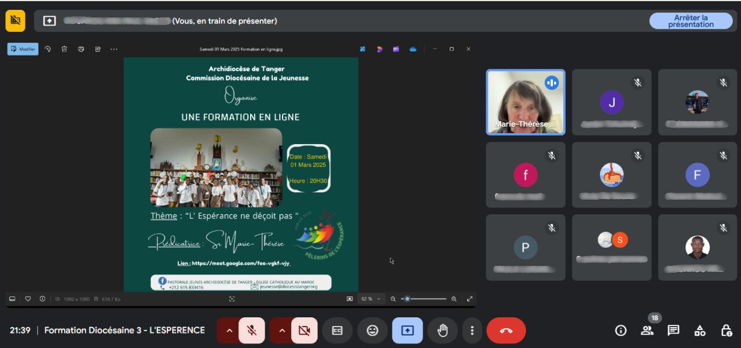Expand video settings arrow beside camera

282,331
